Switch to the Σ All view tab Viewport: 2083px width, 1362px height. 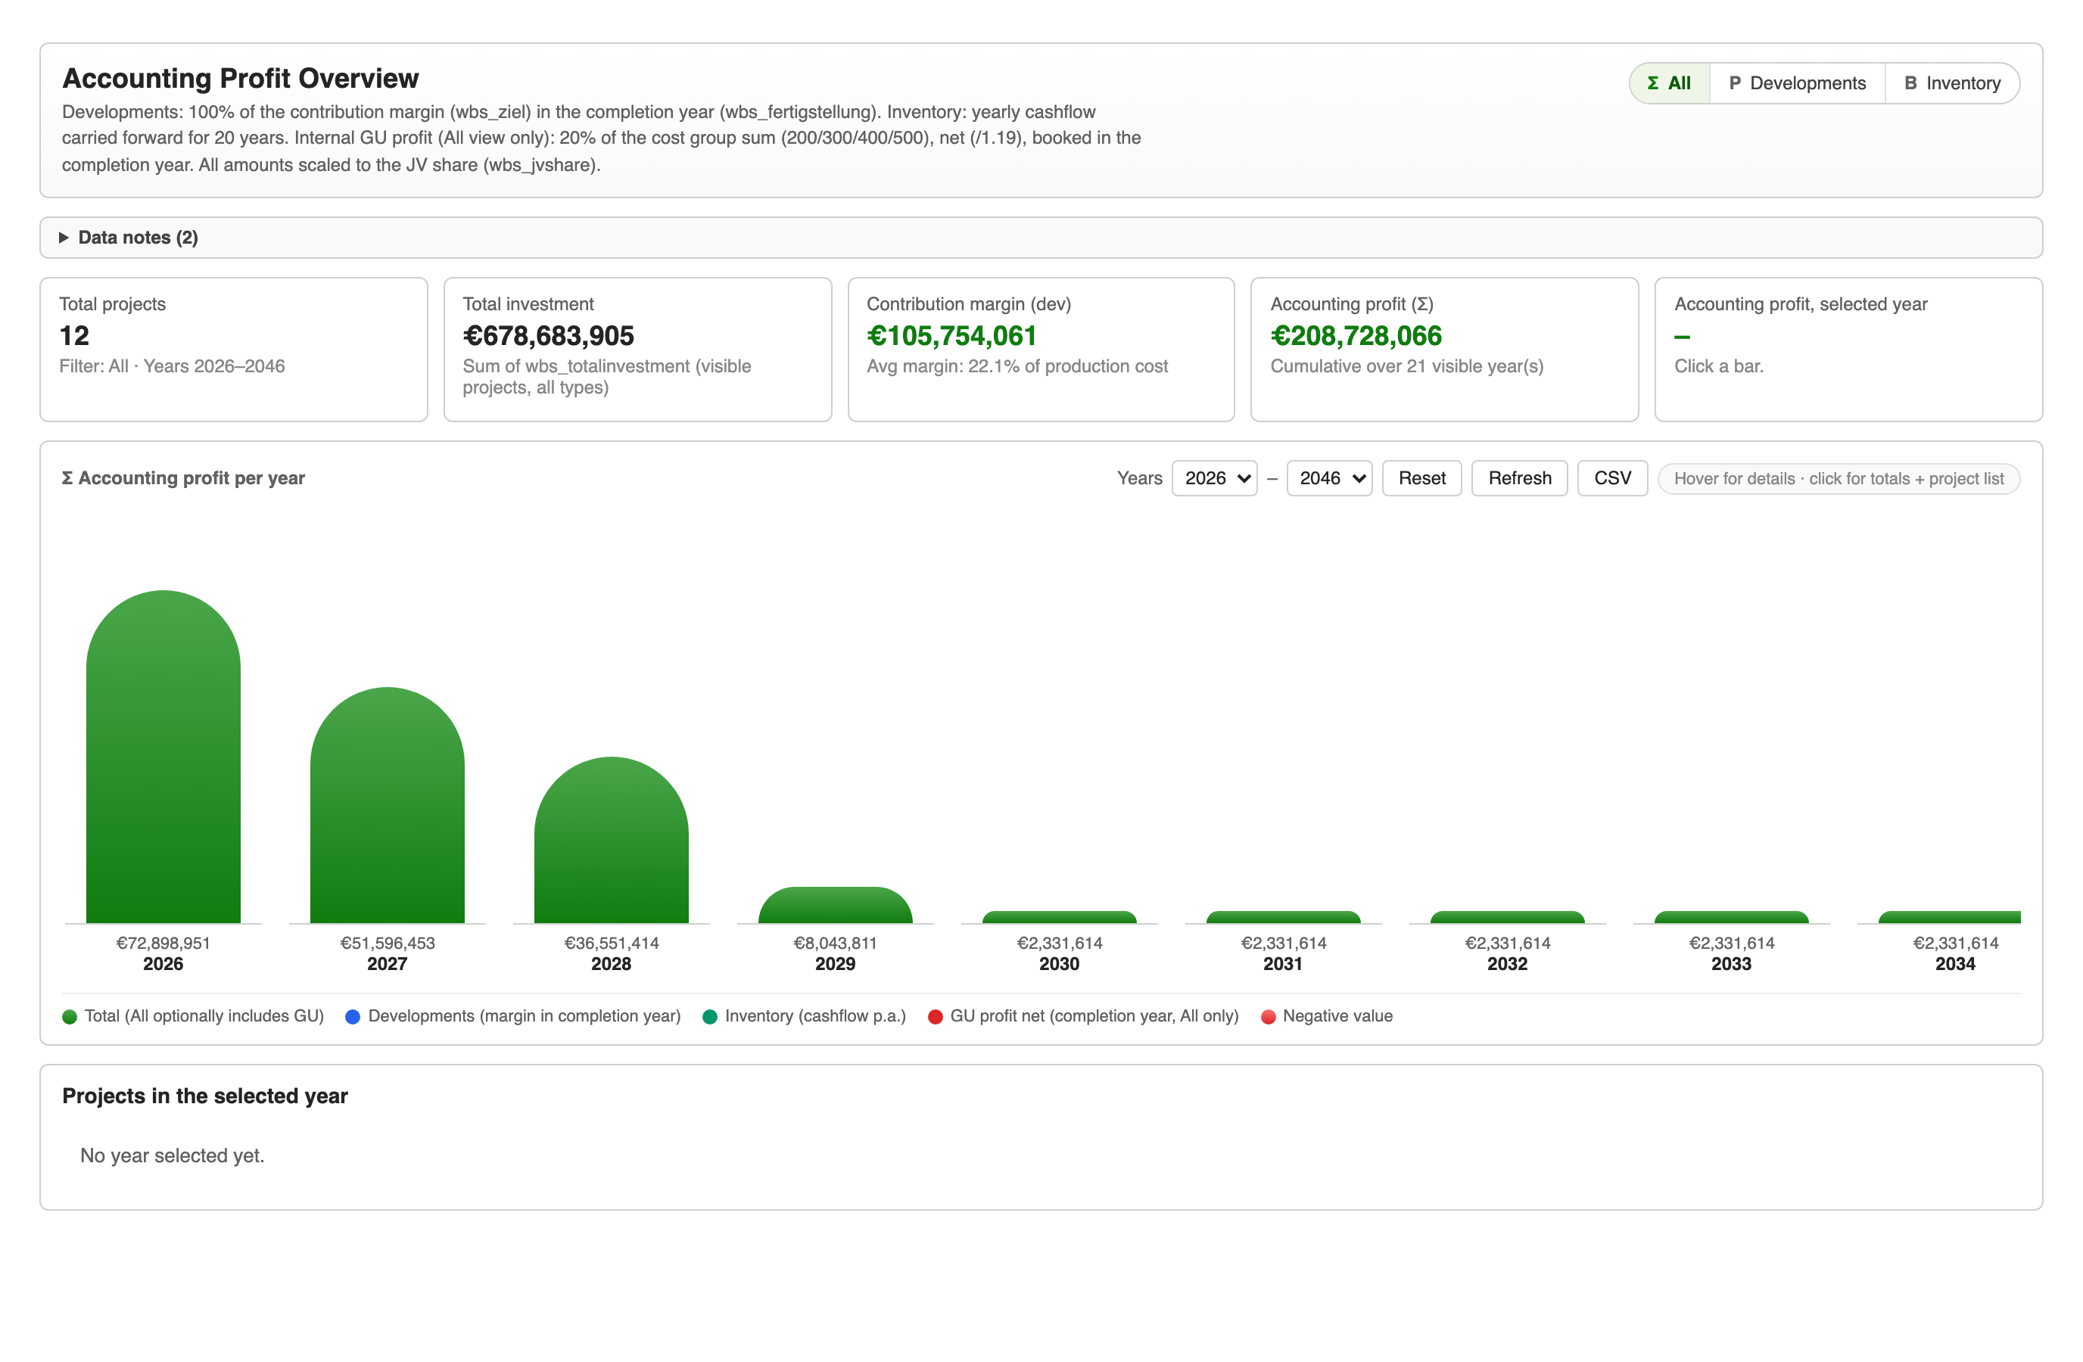(1669, 83)
